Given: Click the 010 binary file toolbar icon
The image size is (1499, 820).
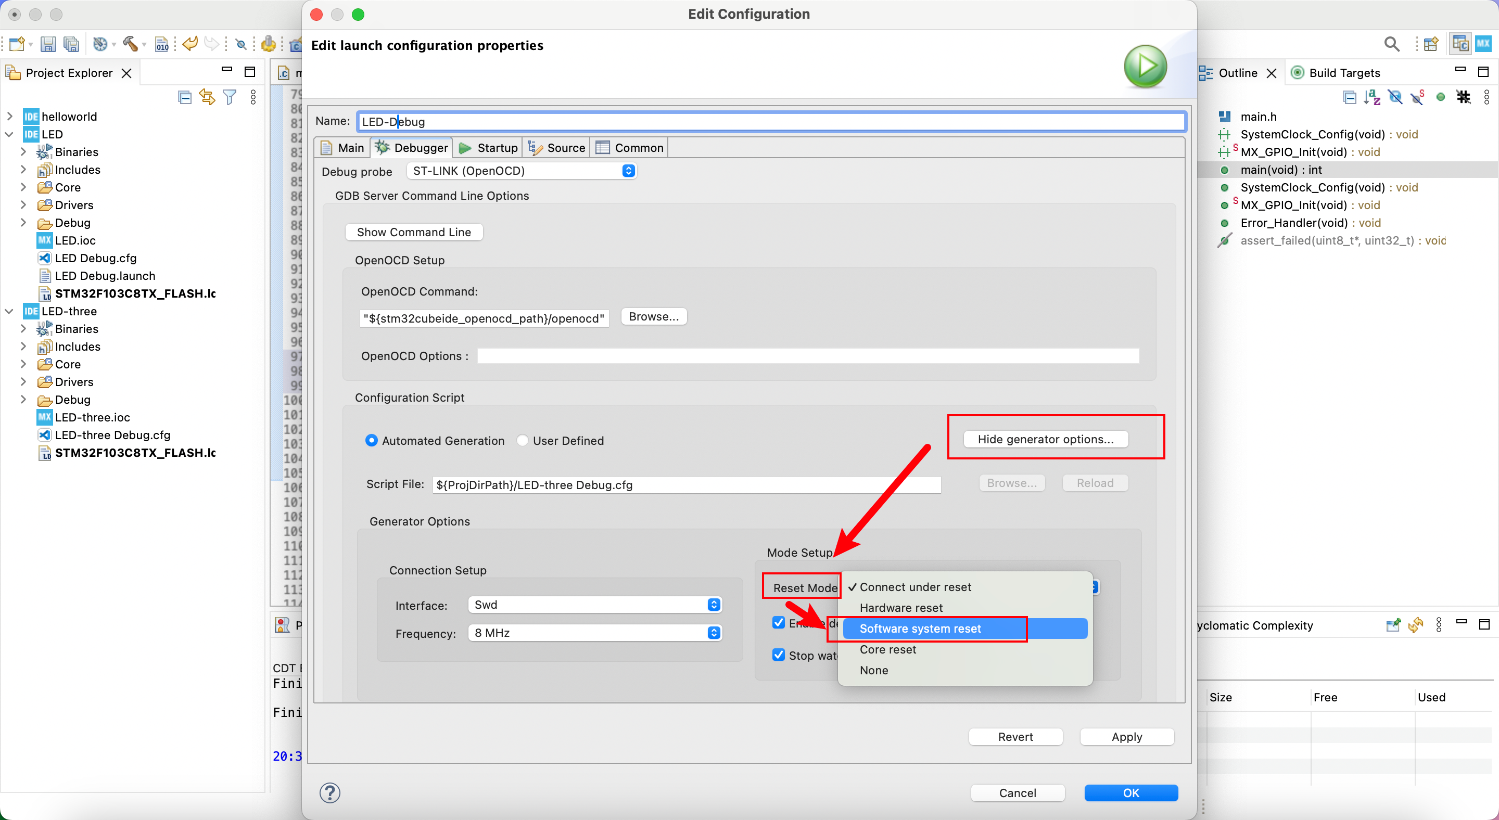Looking at the screenshot, I should 162,44.
